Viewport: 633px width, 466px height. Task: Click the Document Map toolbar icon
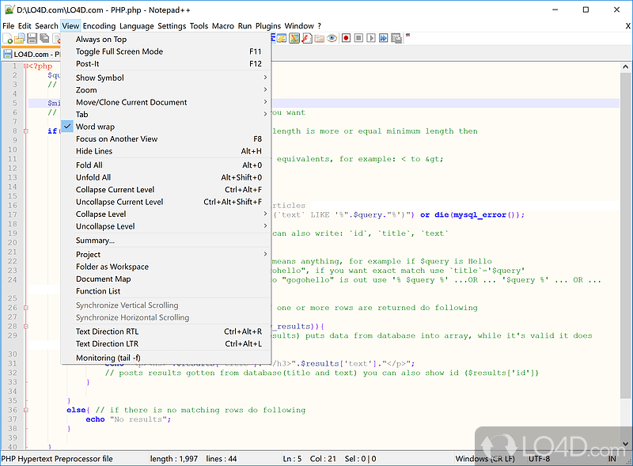point(294,38)
